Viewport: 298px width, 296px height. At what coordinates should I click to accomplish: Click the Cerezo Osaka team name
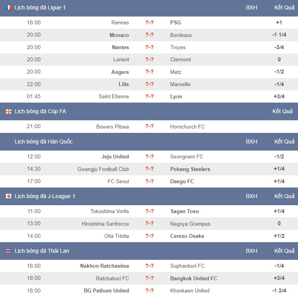(187, 236)
